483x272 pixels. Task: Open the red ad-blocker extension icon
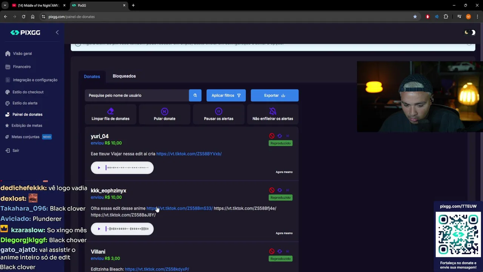[428, 17]
